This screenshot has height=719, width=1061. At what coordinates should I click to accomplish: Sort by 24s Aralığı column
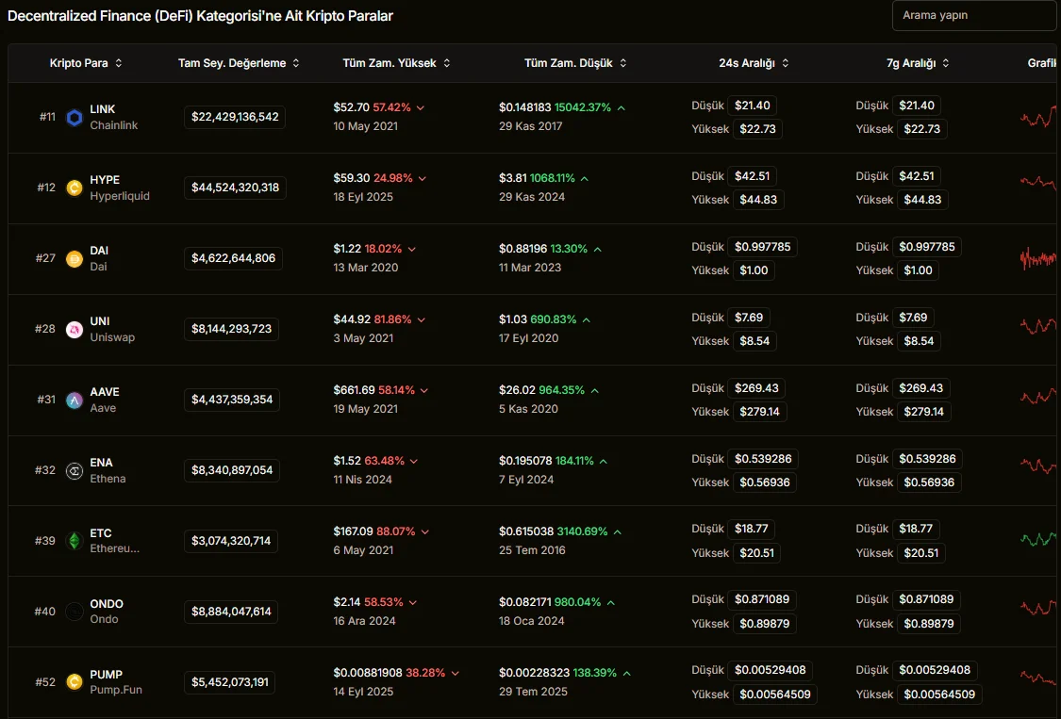click(x=754, y=63)
